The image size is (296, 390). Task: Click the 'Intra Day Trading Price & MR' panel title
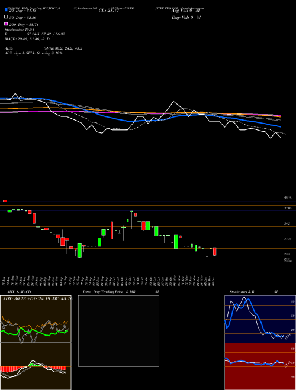click(x=109, y=292)
